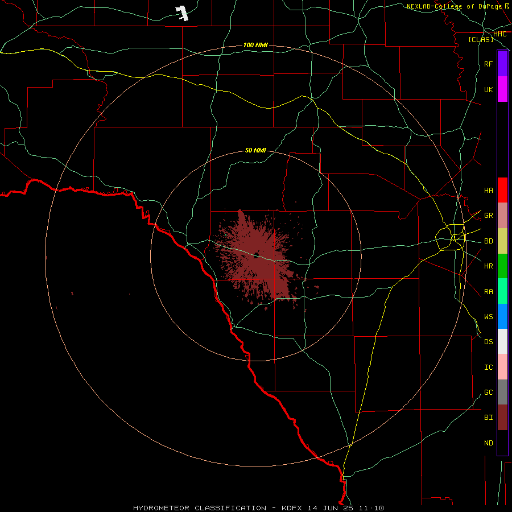Click the GC legend label
Viewport: 512px width, 512px height.
488,393
